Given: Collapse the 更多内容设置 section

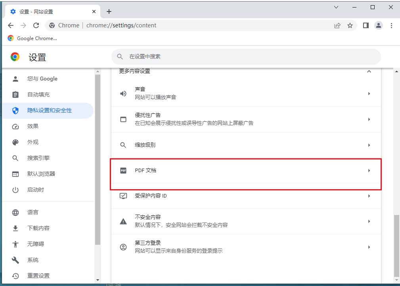Looking at the screenshot, I should [x=369, y=71].
